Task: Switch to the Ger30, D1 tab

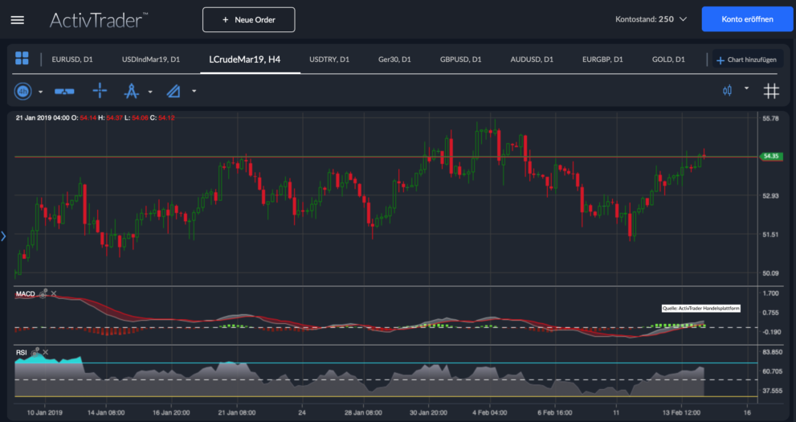Action: (x=394, y=59)
